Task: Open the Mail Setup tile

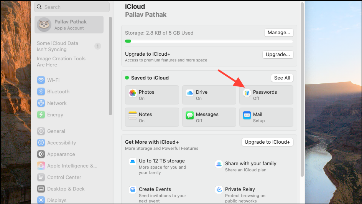Action: tap(266, 117)
